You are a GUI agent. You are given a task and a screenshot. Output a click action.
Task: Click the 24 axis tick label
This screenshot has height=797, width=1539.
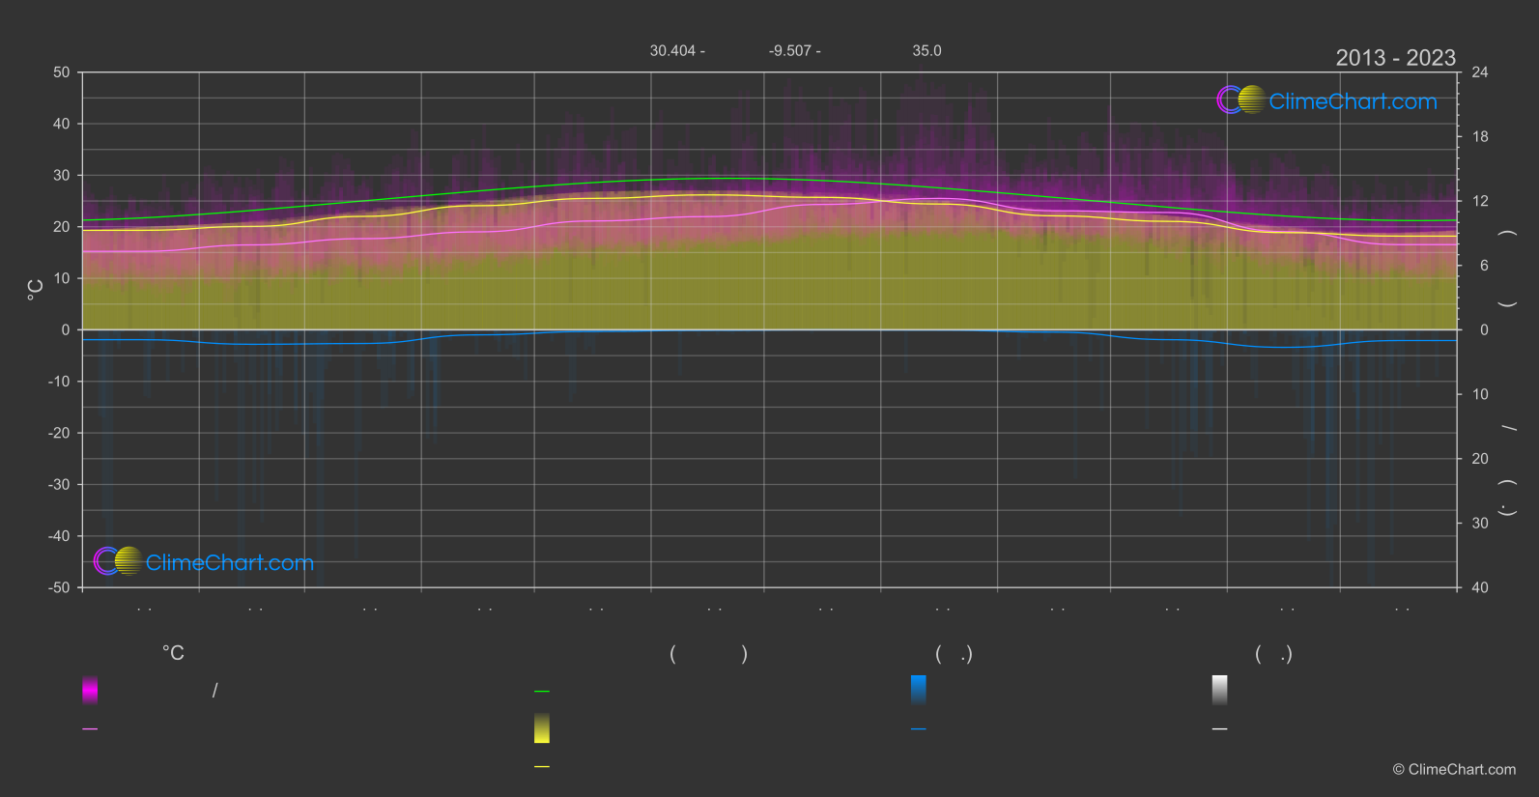(x=1480, y=72)
